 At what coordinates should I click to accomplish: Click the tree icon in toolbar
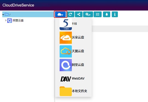pos(107,14)
